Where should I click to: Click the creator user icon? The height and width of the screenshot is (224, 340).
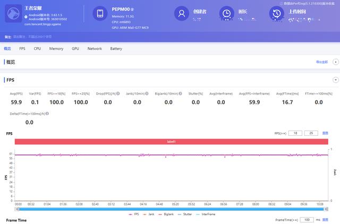tap(182, 13)
